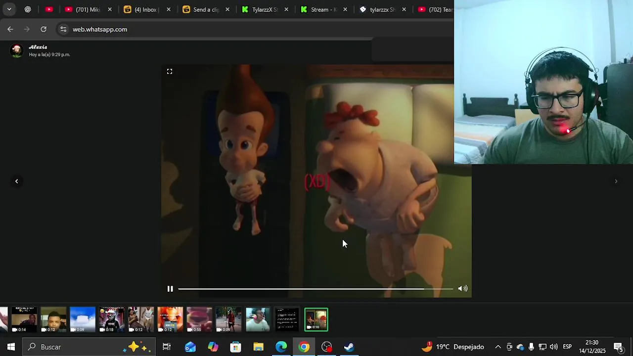The height and width of the screenshot is (356, 633).
Task: Go to the next media item arrow
Action: (x=616, y=181)
